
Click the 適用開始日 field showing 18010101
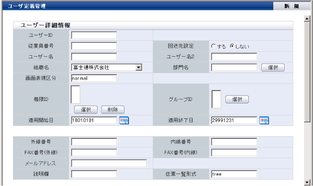94,120
